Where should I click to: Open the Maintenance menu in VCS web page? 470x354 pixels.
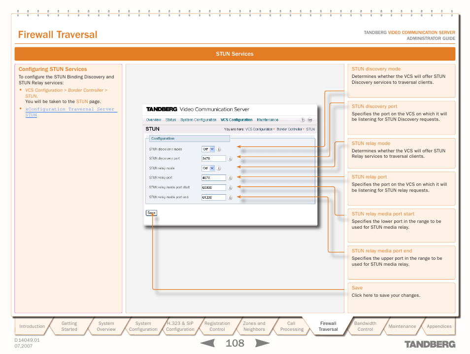click(x=268, y=120)
